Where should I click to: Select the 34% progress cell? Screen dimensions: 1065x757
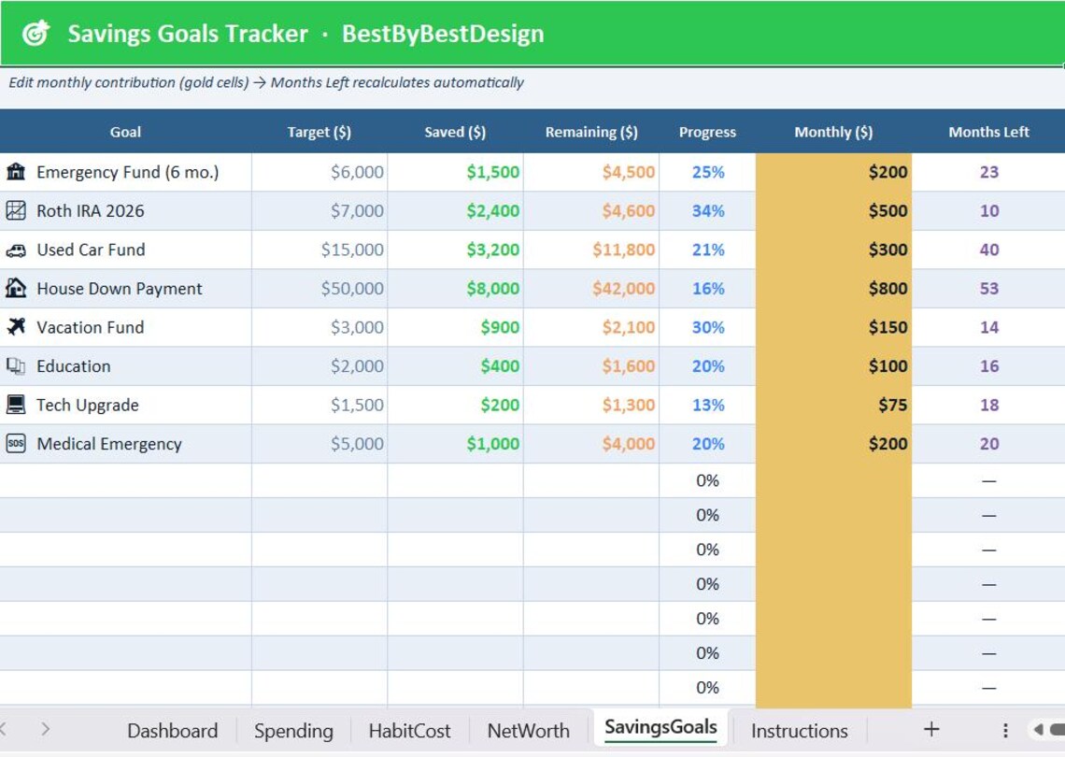[x=707, y=210]
